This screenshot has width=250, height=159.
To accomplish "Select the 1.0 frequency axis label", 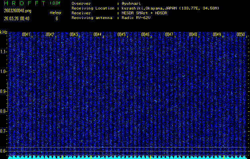I will click(4, 72).
